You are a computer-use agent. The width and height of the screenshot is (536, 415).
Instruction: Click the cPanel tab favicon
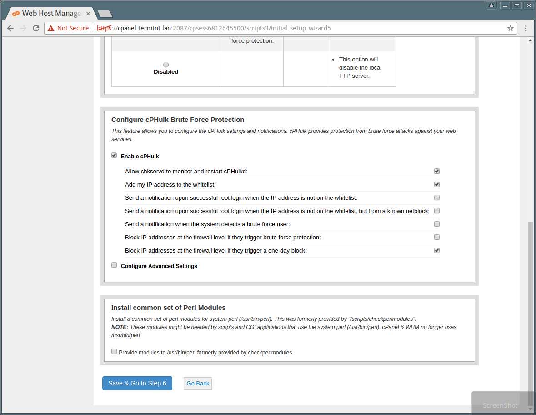[16, 14]
